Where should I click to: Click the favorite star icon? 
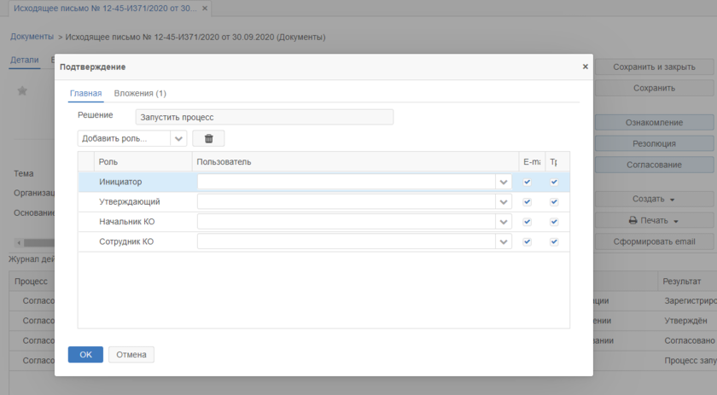tap(23, 91)
